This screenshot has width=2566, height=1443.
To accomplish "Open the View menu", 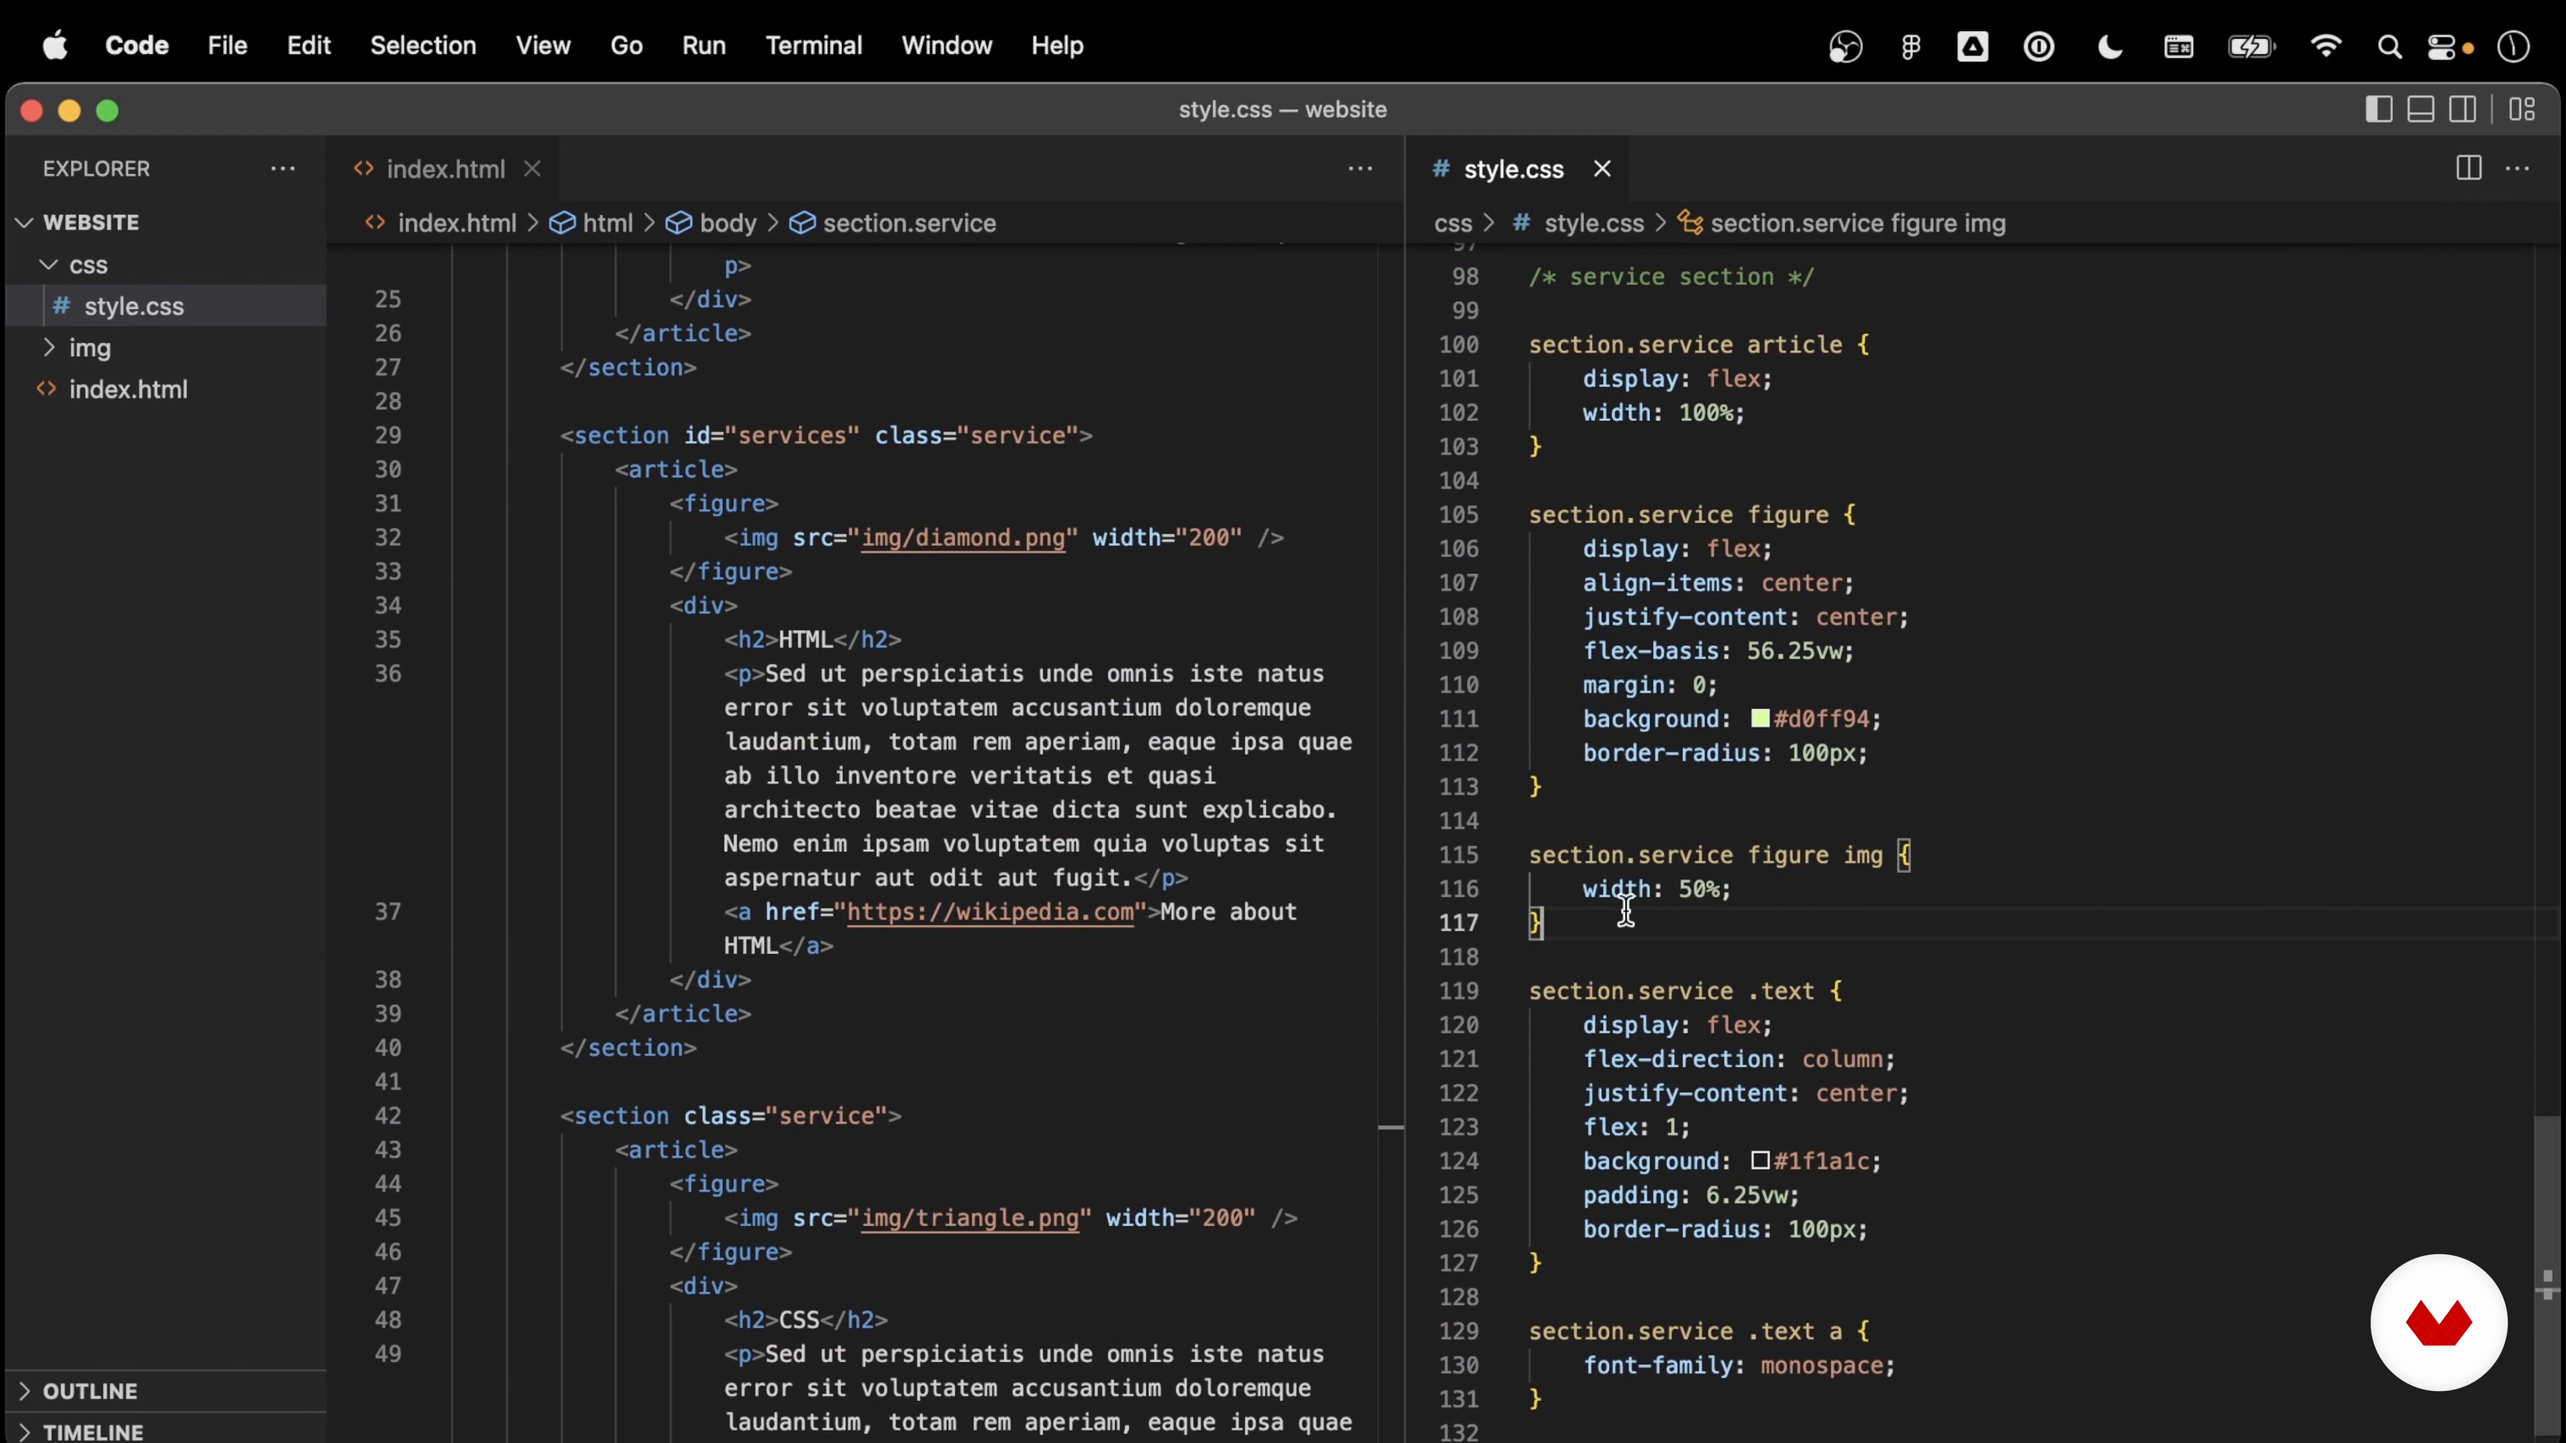I will pyautogui.click(x=543, y=46).
